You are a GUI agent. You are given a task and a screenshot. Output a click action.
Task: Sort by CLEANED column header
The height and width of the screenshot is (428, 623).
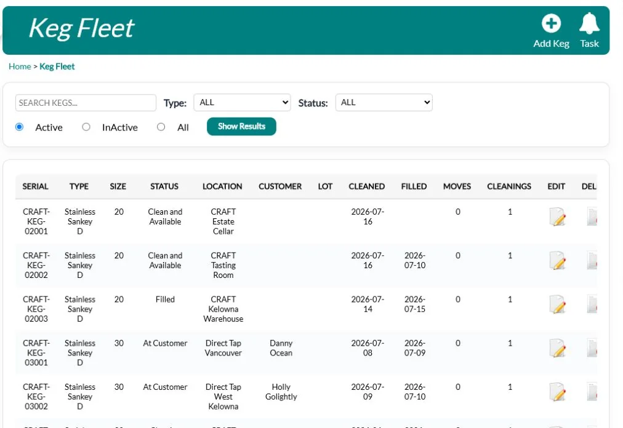tap(367, 186)
